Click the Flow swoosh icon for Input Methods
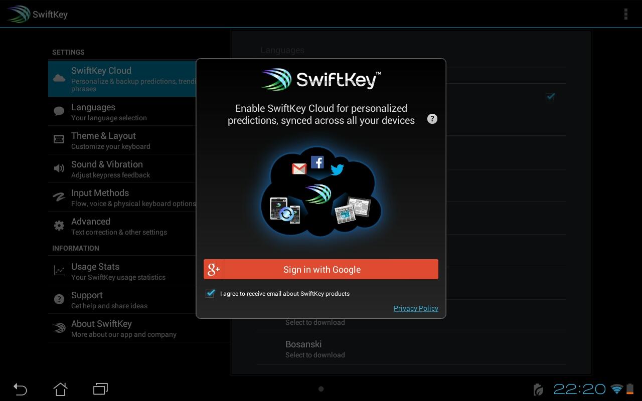This screenshot has width=642, height=401. [x=59, y=197]
